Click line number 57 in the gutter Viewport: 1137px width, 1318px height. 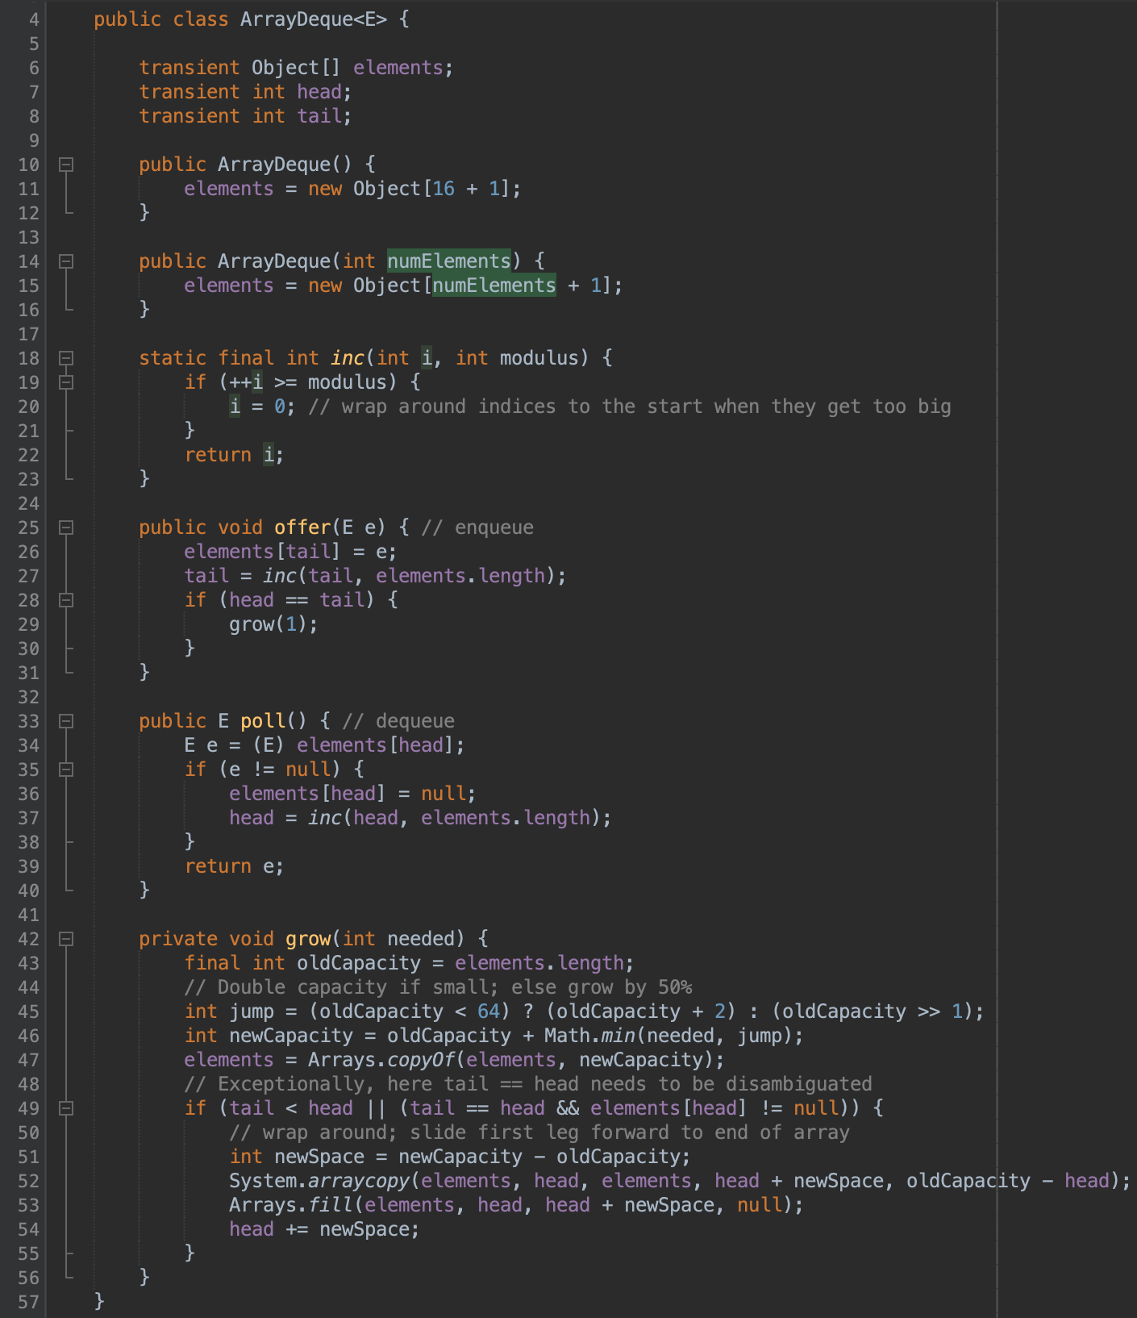pos(28,1302)
